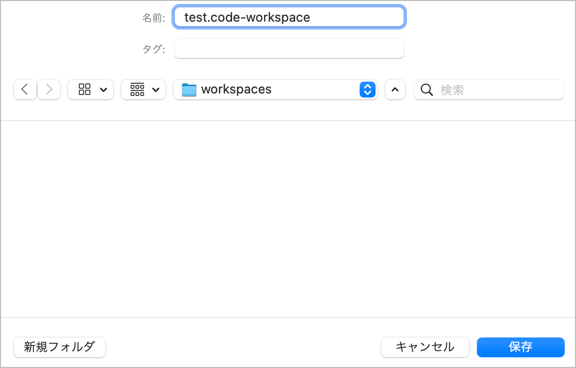
Task: Open the view mode dropdown chevron
Action: tap(103, 90)
